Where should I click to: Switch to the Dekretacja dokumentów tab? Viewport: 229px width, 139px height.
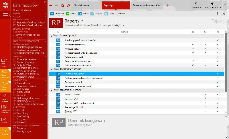[147, 5]
